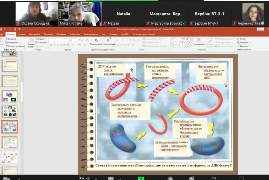Open the Select (Выделить) dropdown
The height and width of the screenshot is (180, 269).
coord(244,46)
